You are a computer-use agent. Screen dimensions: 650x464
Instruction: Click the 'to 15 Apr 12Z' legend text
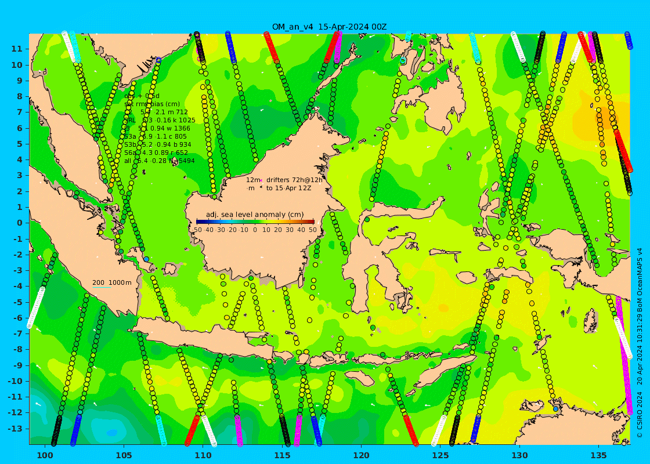[x=288, y=188]
